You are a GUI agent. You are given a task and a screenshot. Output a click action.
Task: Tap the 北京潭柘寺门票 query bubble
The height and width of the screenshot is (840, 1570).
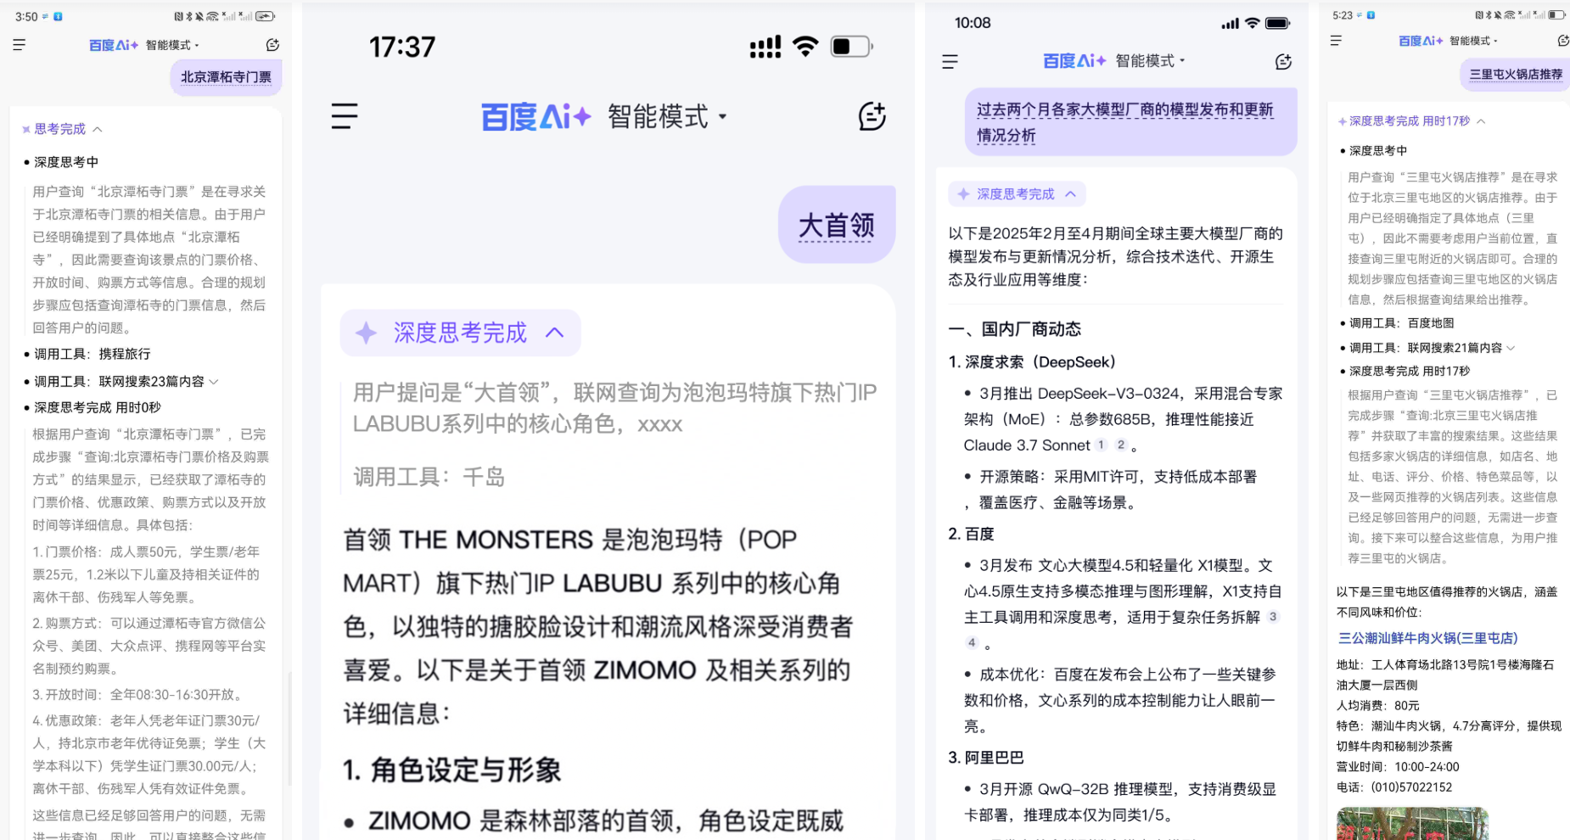(x=225, y=76)
